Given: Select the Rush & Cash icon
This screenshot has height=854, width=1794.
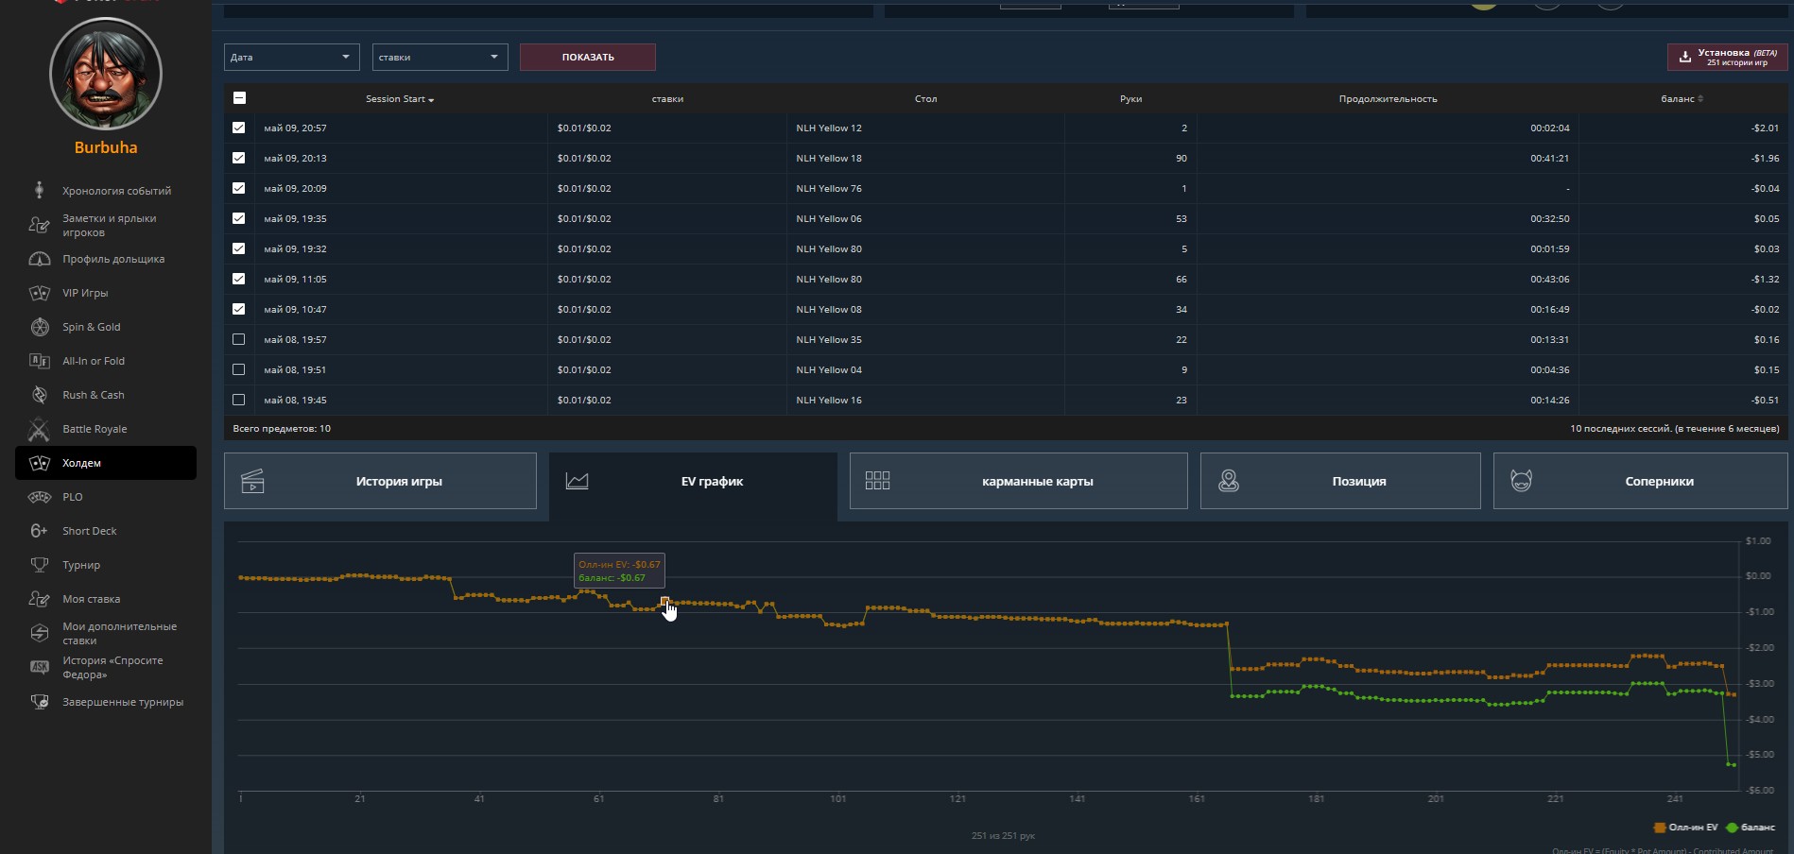Looking at the screenshot, I should coord(39,395).
